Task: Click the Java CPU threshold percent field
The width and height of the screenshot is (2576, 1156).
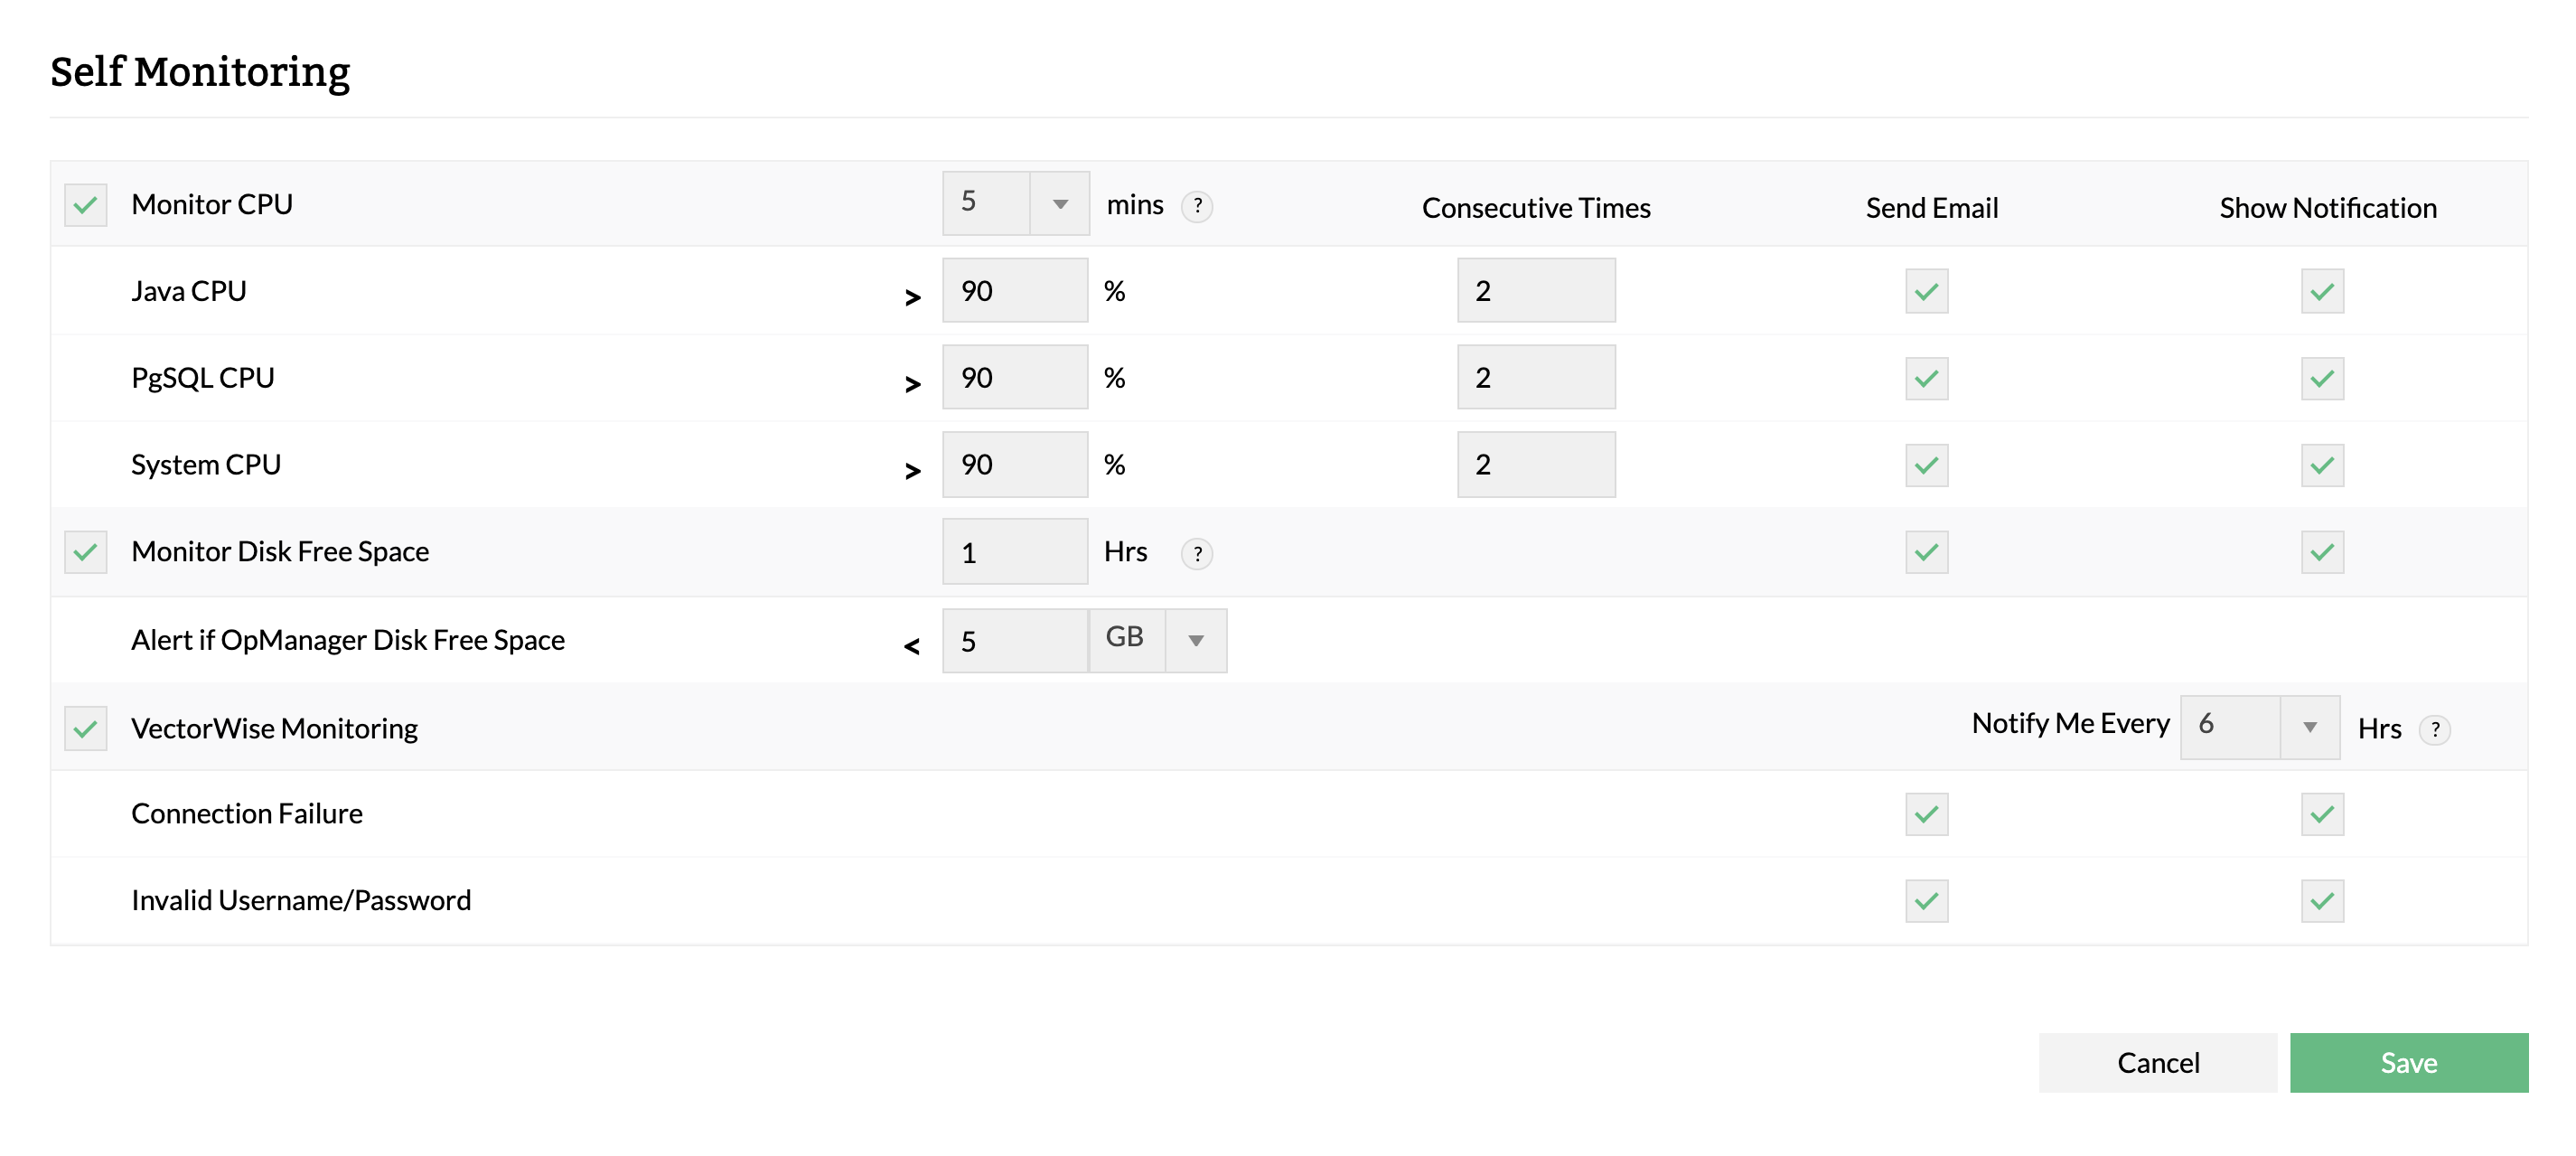Action: (1014, 291)
